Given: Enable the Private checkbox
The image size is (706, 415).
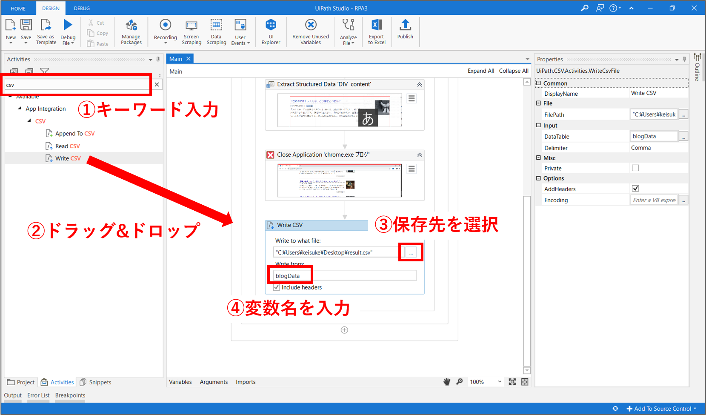Looking at the screenshot, I should 635,168.
